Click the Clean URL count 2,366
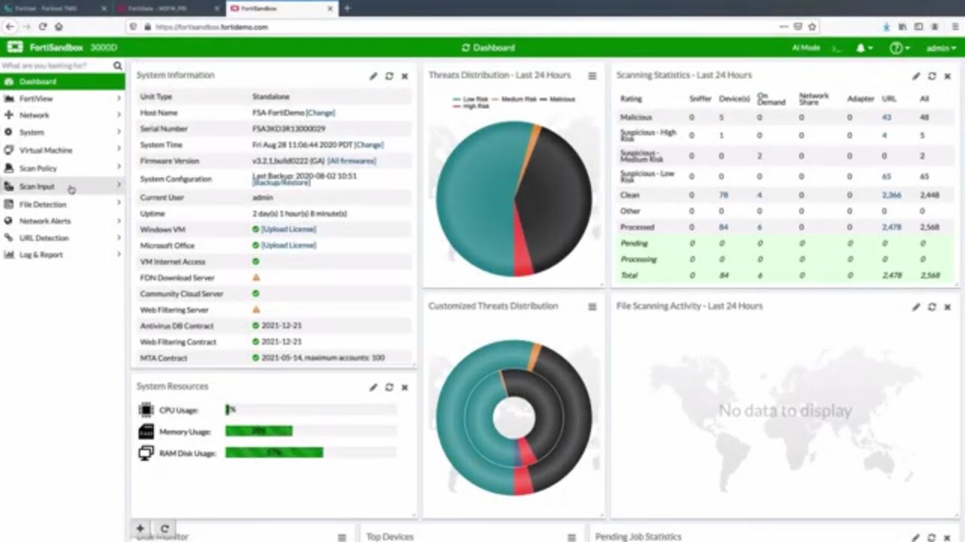Viewport: 965px width, 542px height. click(891, 195)
